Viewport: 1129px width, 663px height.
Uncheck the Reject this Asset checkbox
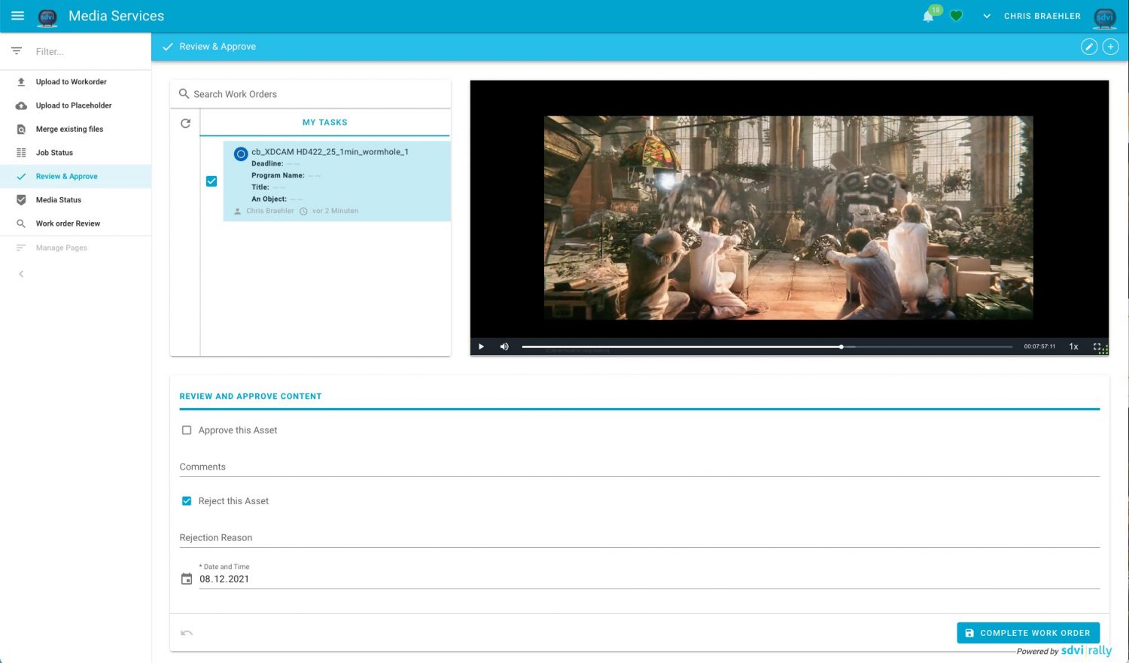187,501
